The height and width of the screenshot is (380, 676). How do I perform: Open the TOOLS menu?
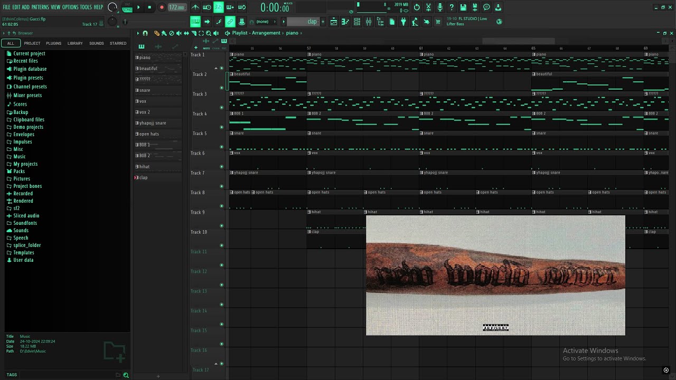pos(86,7)
